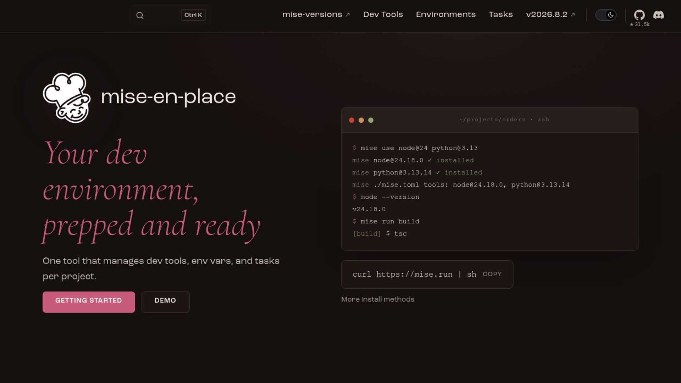Viewport: 681px width, 383px height.
Task: Open the v2026.8.2 release link
Action: (x=550, y=15)
